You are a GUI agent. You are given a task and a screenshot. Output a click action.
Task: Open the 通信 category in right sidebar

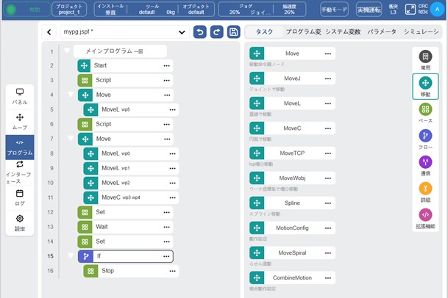(424, 165)
